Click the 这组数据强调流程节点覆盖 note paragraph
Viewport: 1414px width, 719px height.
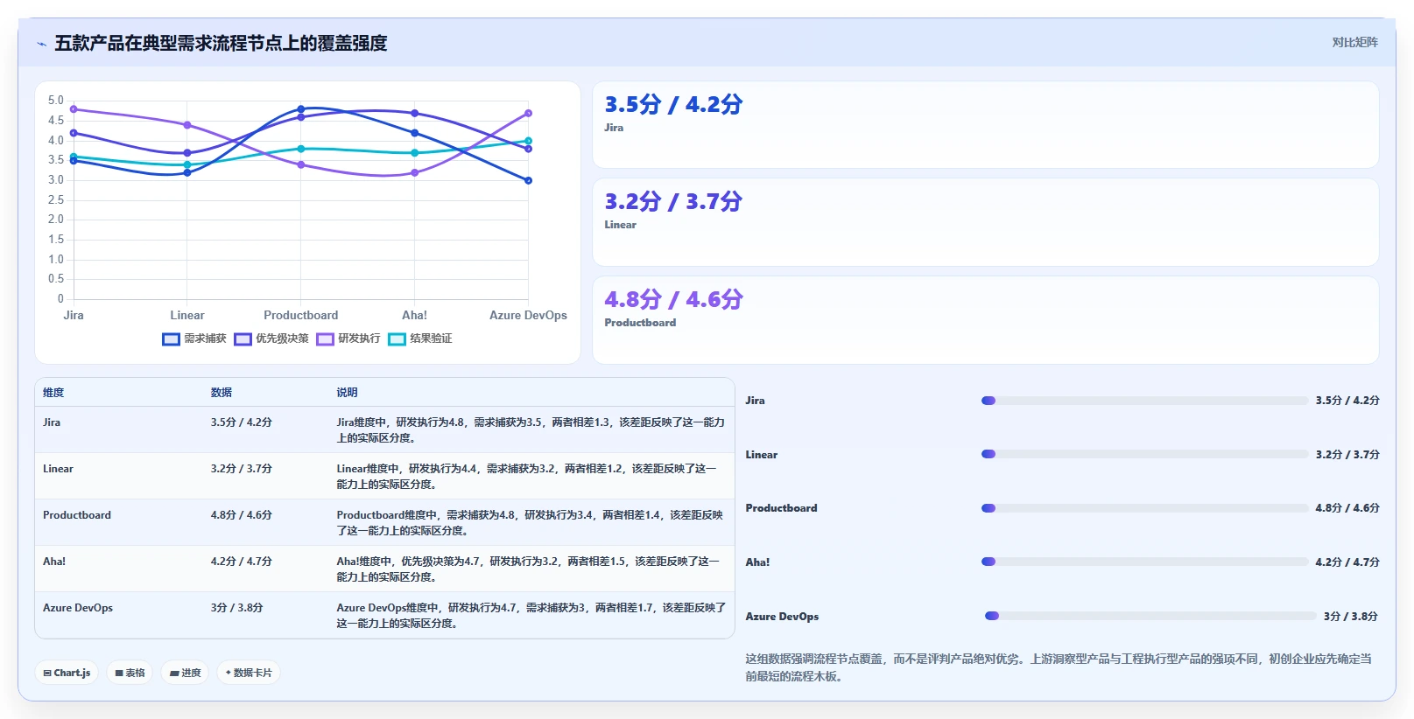(x=1059, y=667)
